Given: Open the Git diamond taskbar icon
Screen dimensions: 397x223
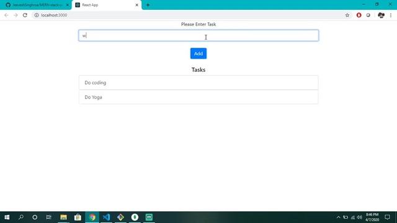Looking at the screenshot, I should (120, 217).
